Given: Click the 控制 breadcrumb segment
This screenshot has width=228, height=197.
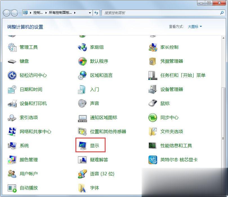Looking at the screenshot, I should [x=38, y=13].
